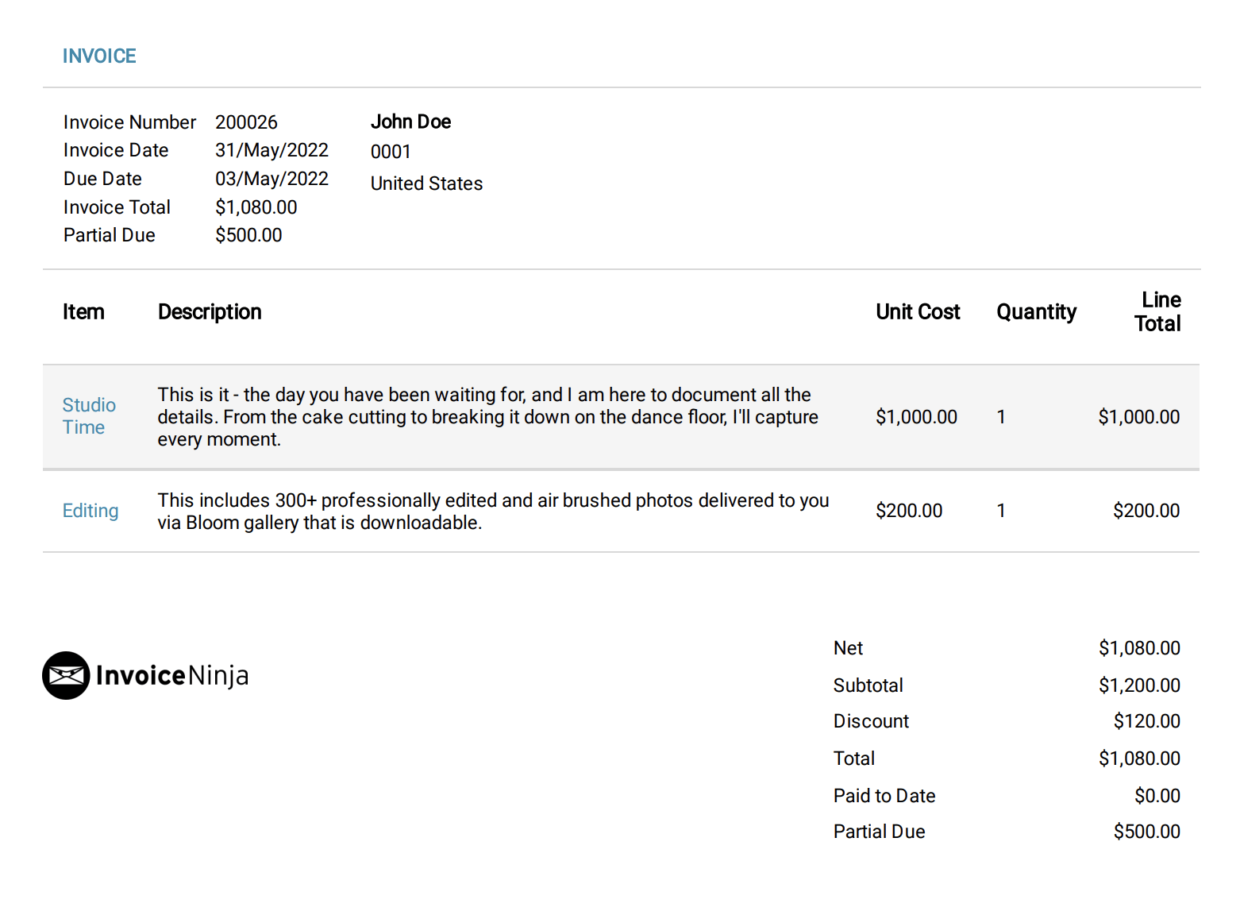Screen dimensions: 1240x915
Task: Select the INVOICE heading link
Action: point(99,56)
